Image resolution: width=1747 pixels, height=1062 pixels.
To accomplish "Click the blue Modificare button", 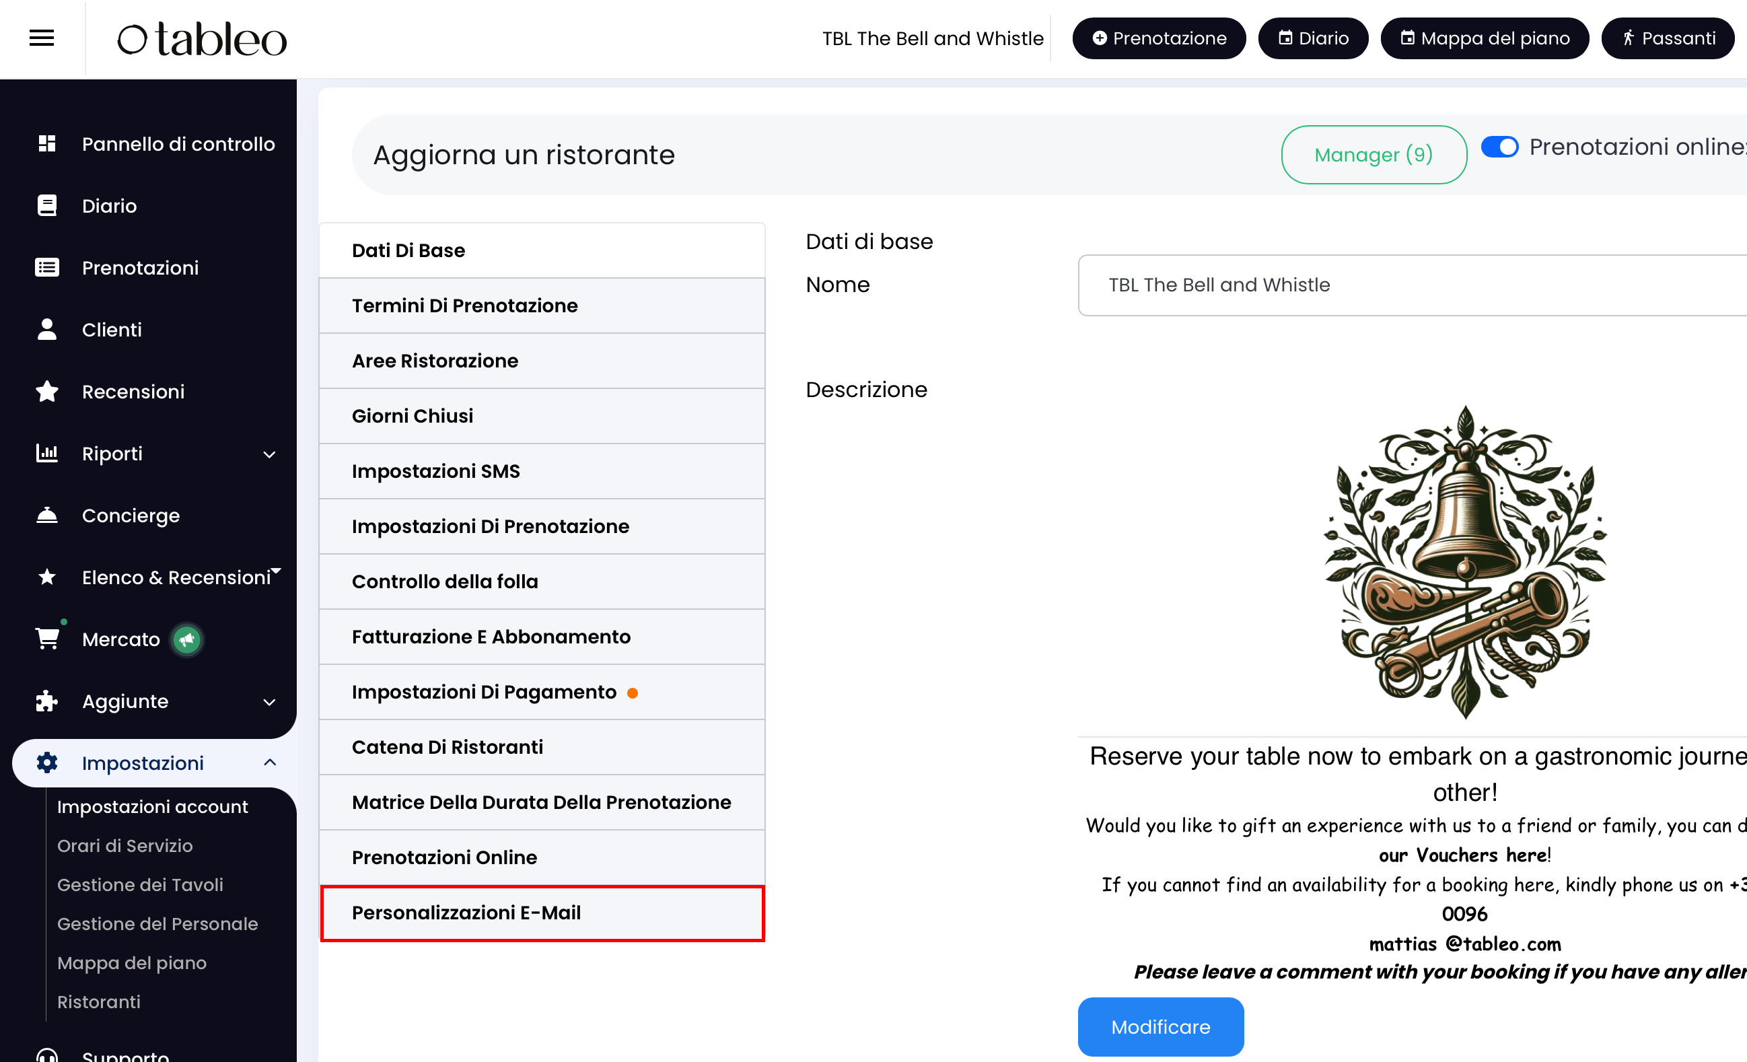I will coord(1160,1026).
